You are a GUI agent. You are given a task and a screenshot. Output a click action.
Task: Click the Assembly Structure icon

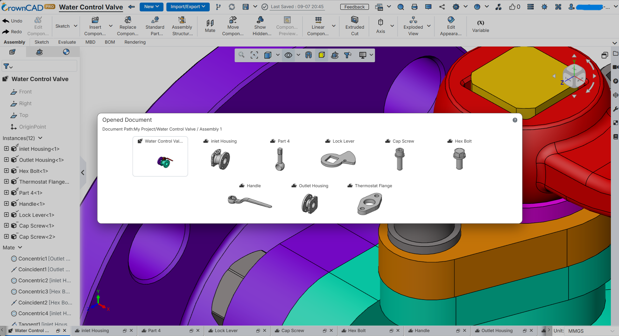pyautogui.click(x=182, y=20)
